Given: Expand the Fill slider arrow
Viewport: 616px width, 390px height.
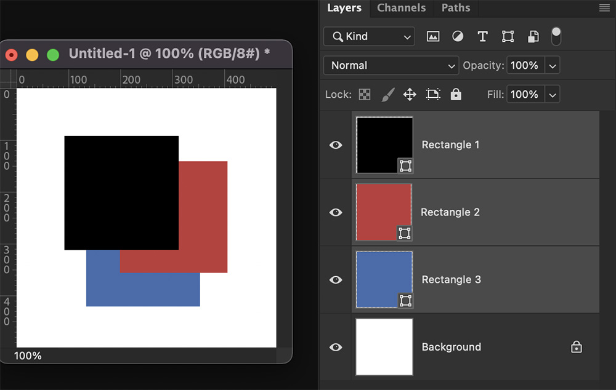Looking at the screenshot, I should [x=553, y=95].
